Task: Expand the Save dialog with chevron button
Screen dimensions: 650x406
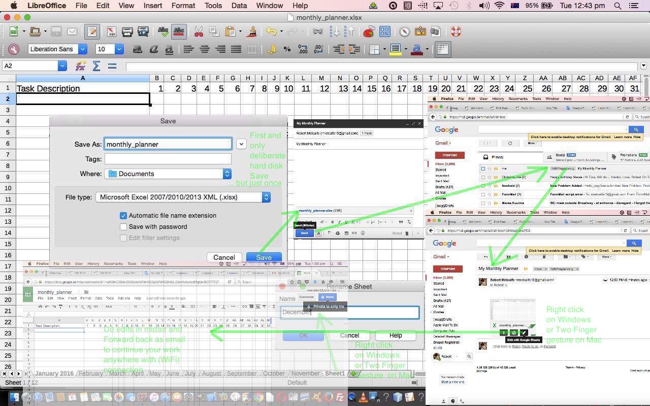Action: (x=242, y=144)
